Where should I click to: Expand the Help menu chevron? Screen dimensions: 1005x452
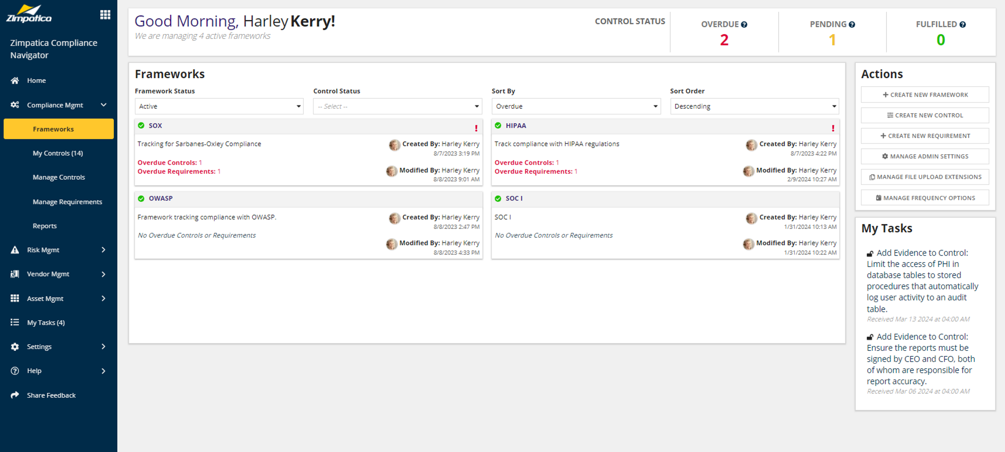[103, 371]
